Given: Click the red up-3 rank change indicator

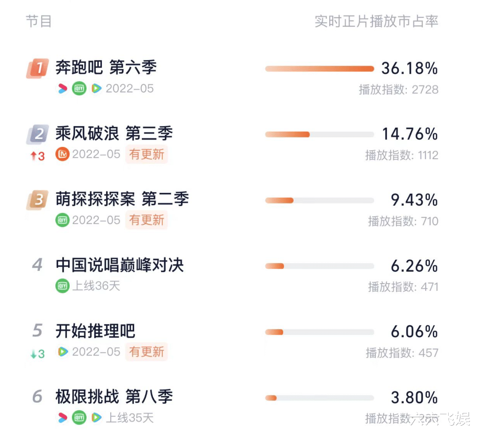Looking at the screenshot, I should [x=38, y=156].
